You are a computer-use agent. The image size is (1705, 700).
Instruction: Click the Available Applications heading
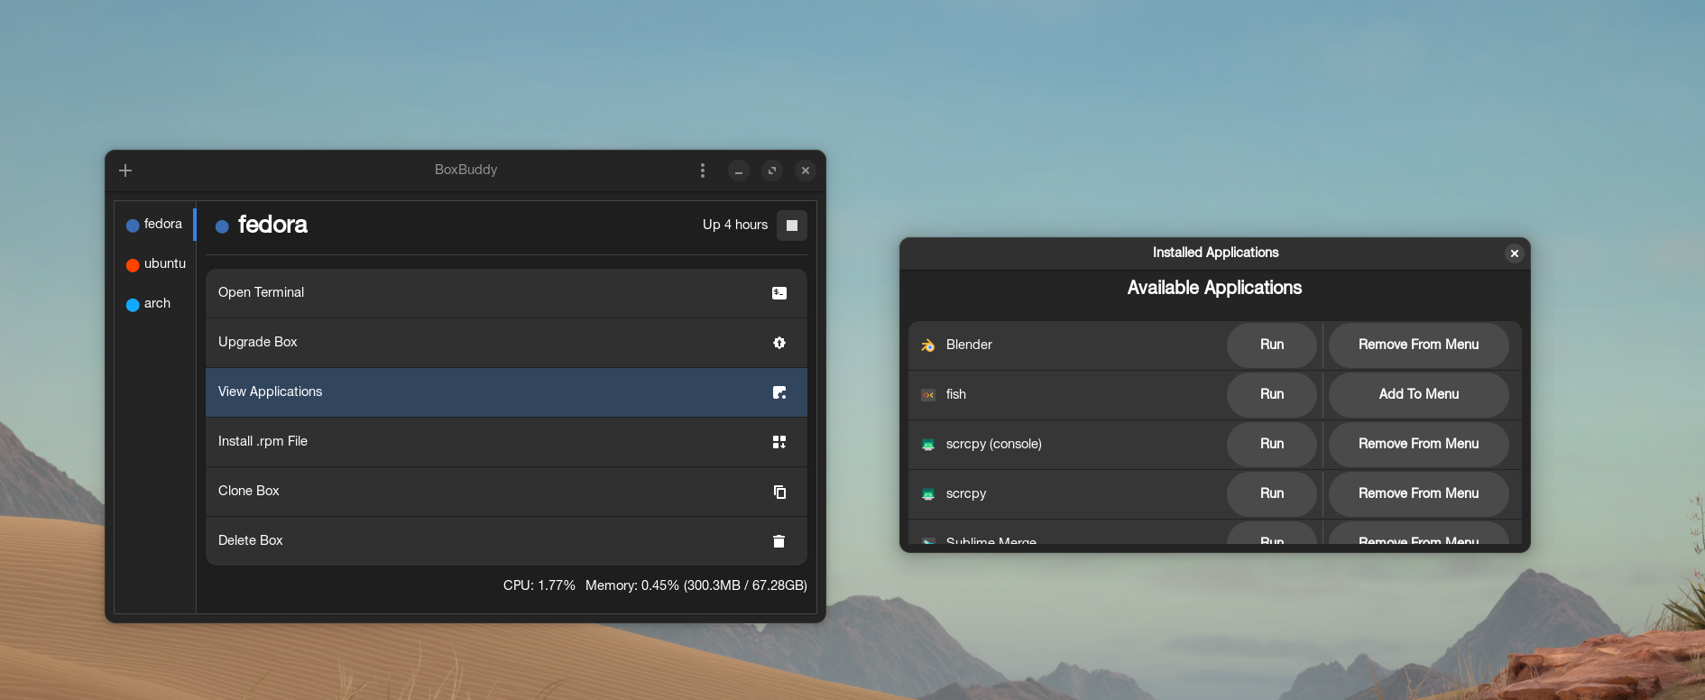1214,288
